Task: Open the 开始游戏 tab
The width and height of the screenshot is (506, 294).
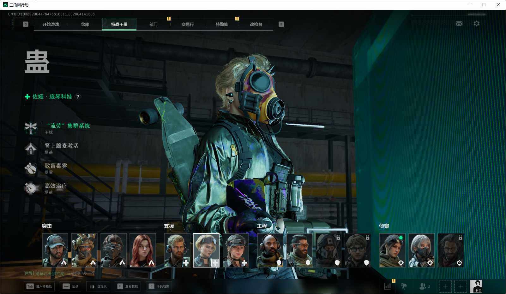Action: pos(51,24)
